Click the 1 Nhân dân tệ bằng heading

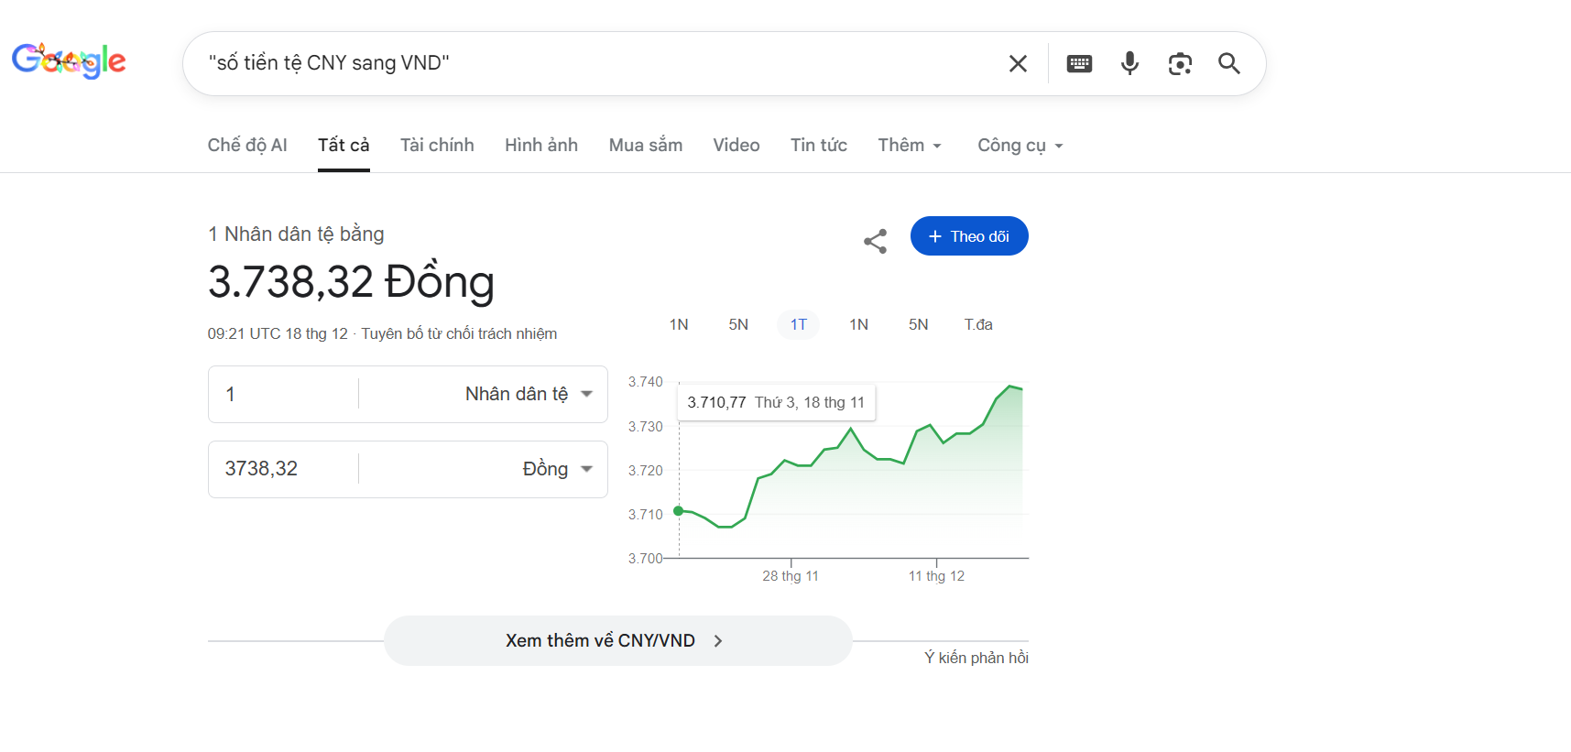coord(296,234)
